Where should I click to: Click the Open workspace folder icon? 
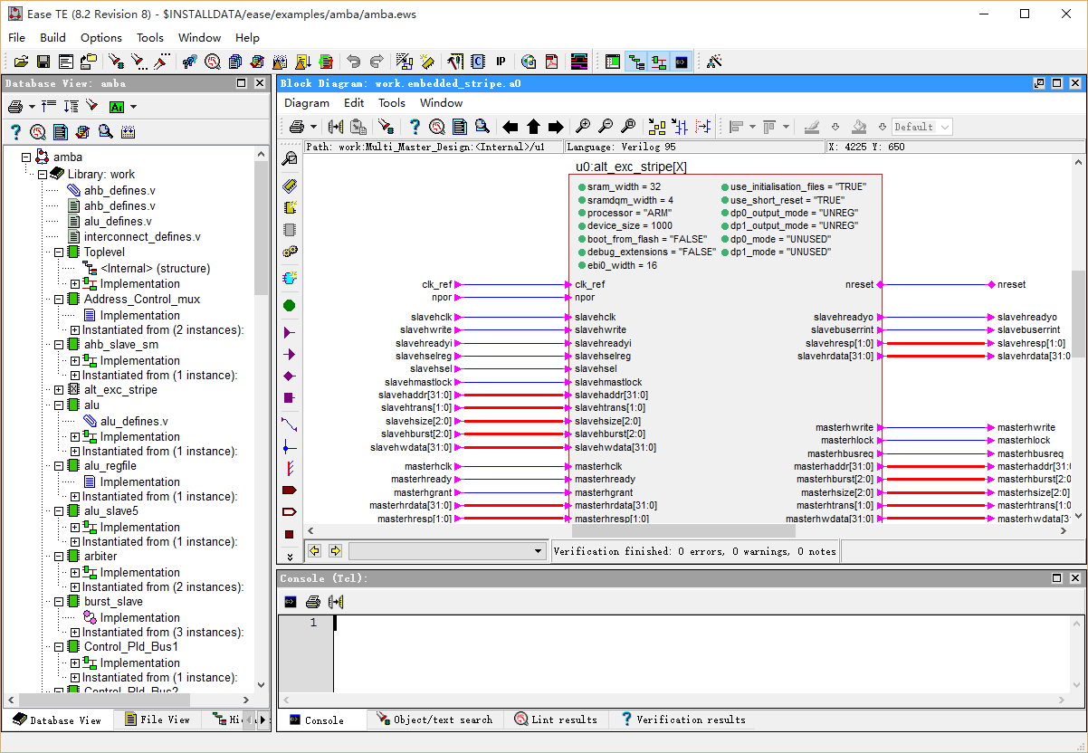click(21, 62)
